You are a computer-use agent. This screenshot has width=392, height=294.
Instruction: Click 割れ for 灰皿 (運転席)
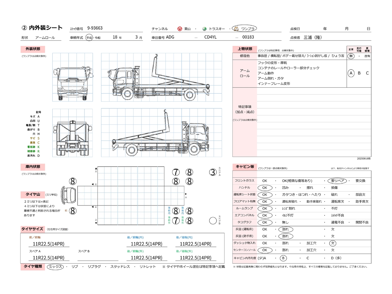tap(285, 229)
